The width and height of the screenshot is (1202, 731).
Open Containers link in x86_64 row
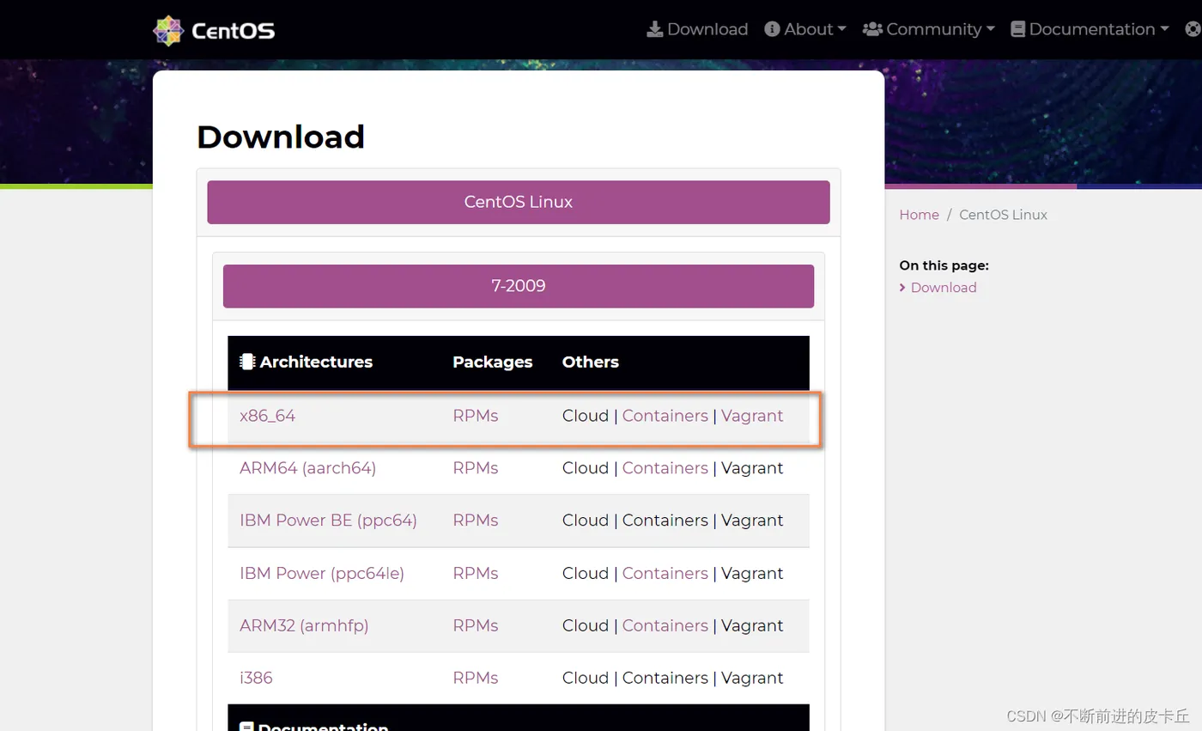click(665, 416)
